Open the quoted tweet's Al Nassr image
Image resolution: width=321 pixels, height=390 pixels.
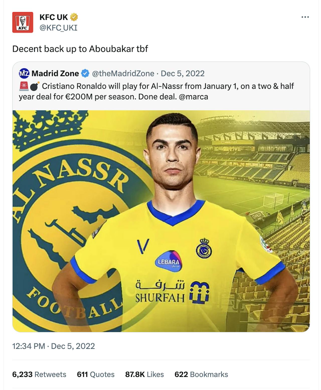(161, 221)
